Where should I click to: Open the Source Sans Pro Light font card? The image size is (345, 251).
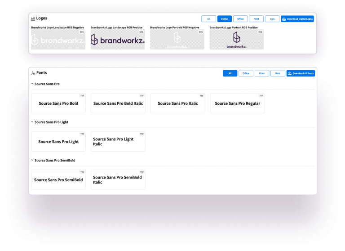click(58, 142)
